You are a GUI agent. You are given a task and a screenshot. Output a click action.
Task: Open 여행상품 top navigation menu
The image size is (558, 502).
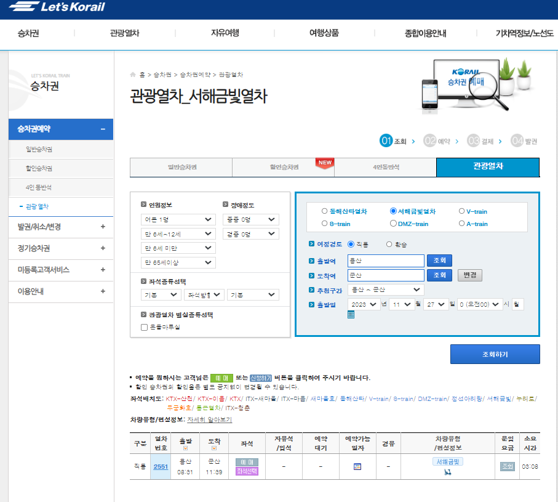[x=324, y=33]
